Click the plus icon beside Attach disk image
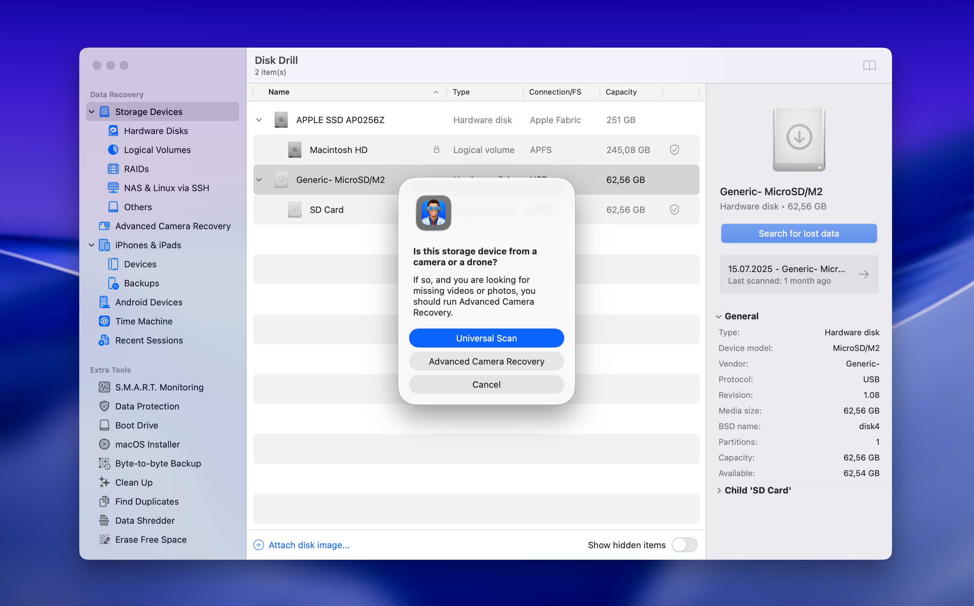 pos(259,545)
